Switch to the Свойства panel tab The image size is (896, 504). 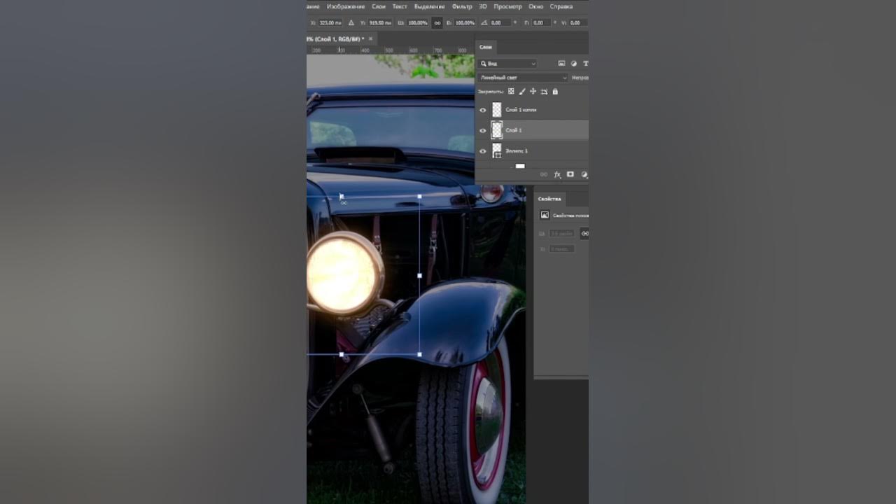pyautogui.click(x=549, y=199)
